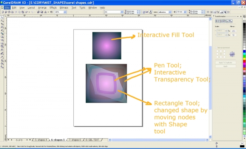Switch the Transformation docker to Rotate
This screenshot has height=149, width=246.
click(220, 21)
